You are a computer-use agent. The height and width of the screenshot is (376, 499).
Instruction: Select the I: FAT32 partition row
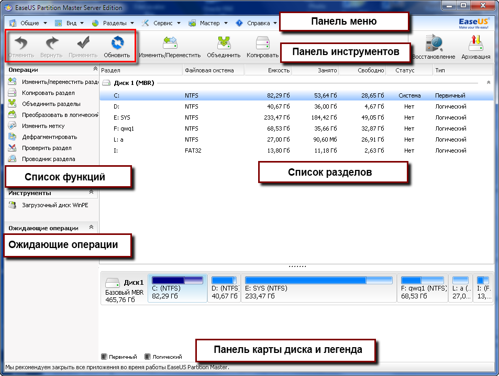point(296,151)
